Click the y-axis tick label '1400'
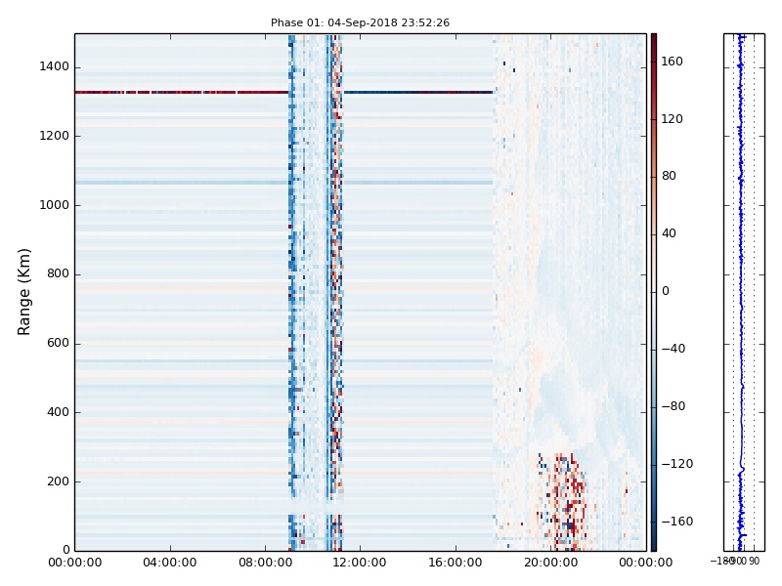Image resolution: width=782 pixels, height=586 pixels. coord(55,66)
